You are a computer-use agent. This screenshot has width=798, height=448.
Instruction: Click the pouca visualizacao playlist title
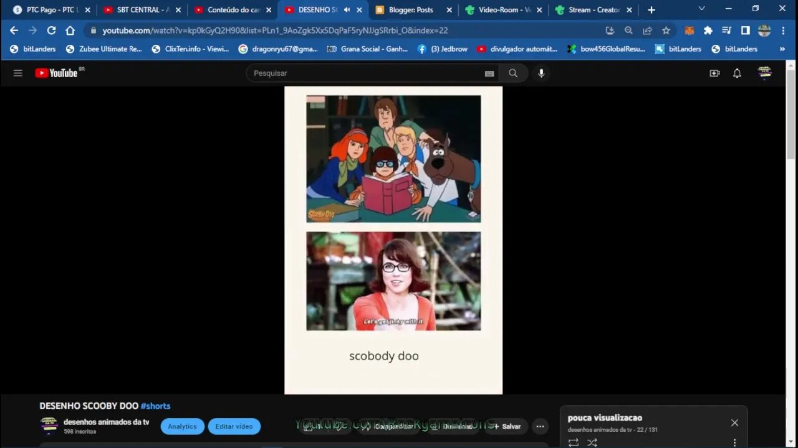(605, 418)
